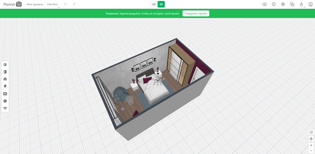Click the Planner 5D logo

[x=13, y=4]
